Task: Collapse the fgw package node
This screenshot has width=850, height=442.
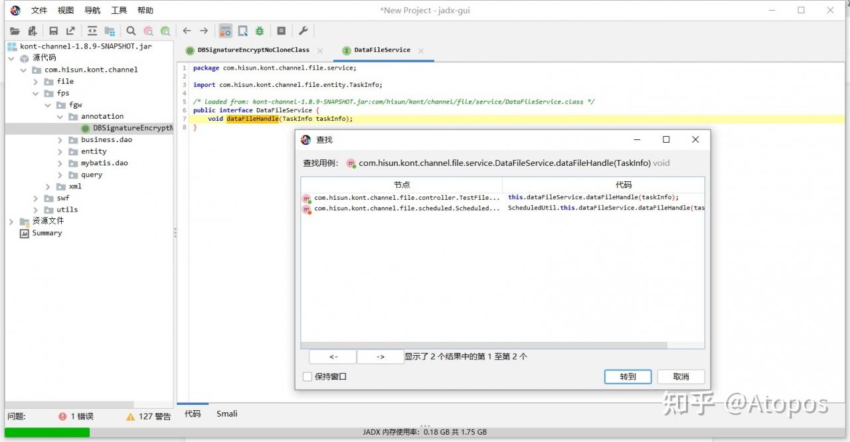Action: point(48,105)
